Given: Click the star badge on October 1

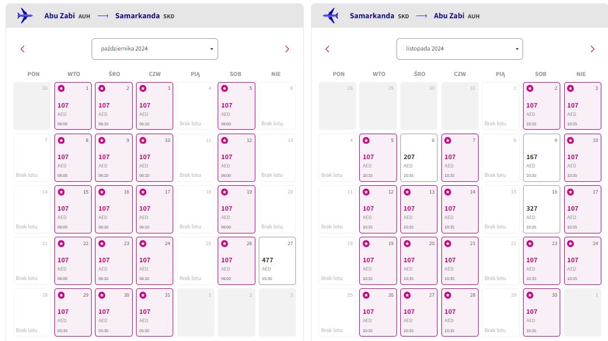Looking at the screenshot, I should 61,89.
